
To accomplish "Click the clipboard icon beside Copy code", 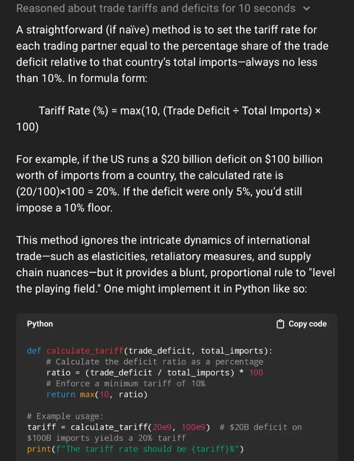I will click(x=280, y=324).
